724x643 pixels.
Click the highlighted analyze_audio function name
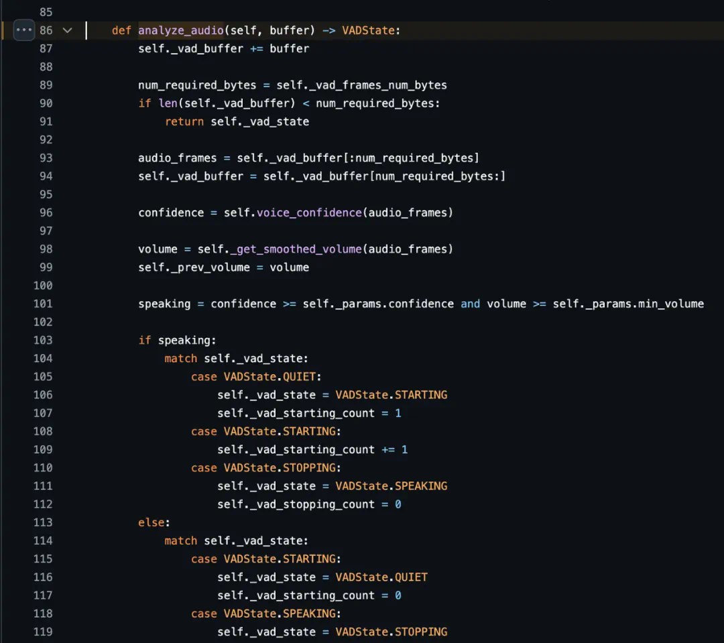pyautogui.click(x=180, y=30)
